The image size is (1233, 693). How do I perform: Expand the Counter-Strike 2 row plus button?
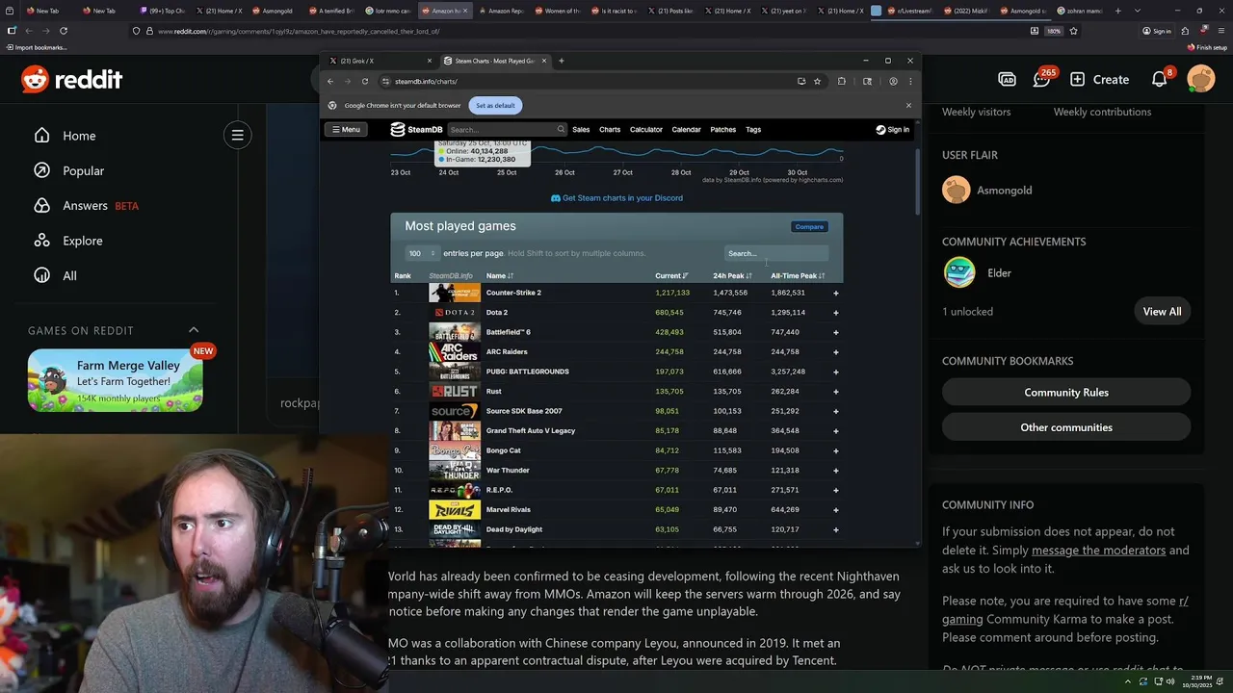[835, 293]
